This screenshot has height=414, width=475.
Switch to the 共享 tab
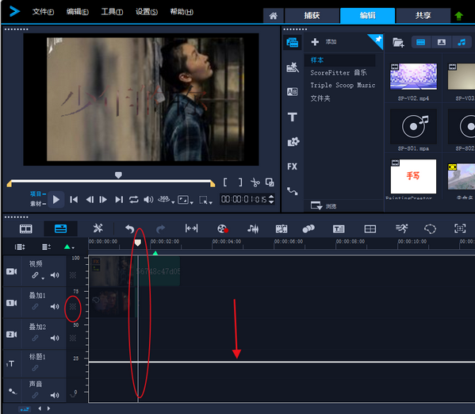[423, 15]
